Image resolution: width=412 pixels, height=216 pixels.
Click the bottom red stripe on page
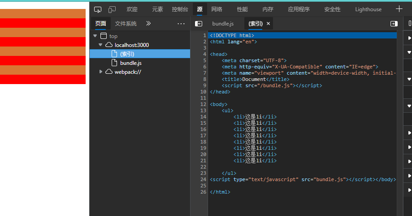click(x=43, y=80)
